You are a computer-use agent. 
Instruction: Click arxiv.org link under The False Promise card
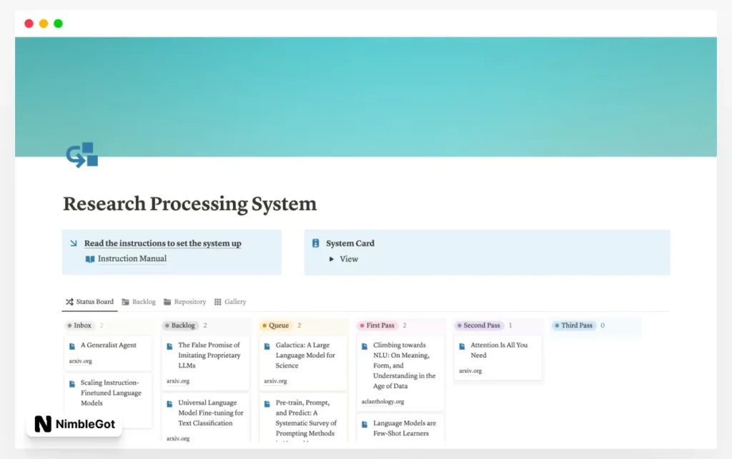click(x=178, y=381)
